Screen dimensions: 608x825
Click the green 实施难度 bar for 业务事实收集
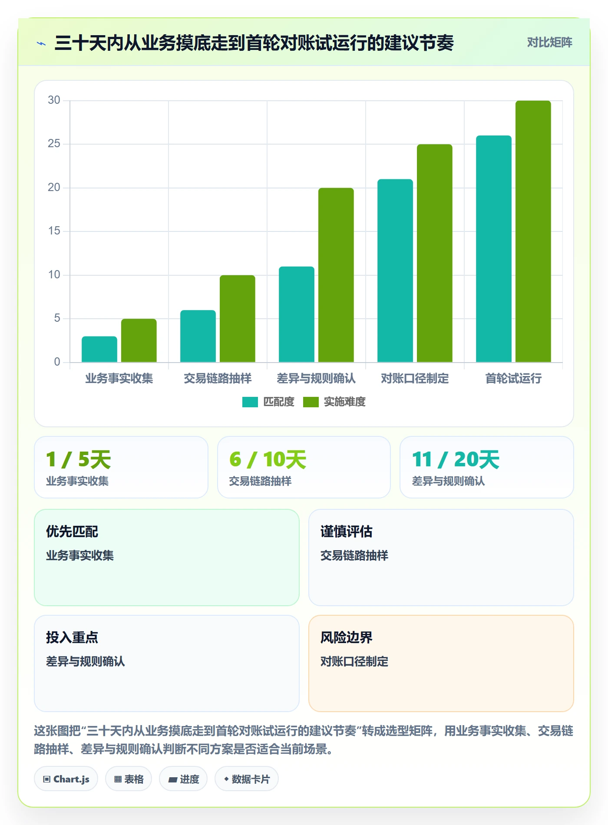click(x=139, y=340)
